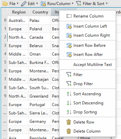
Task: Select row number 3 header
Action: [4, 45]
